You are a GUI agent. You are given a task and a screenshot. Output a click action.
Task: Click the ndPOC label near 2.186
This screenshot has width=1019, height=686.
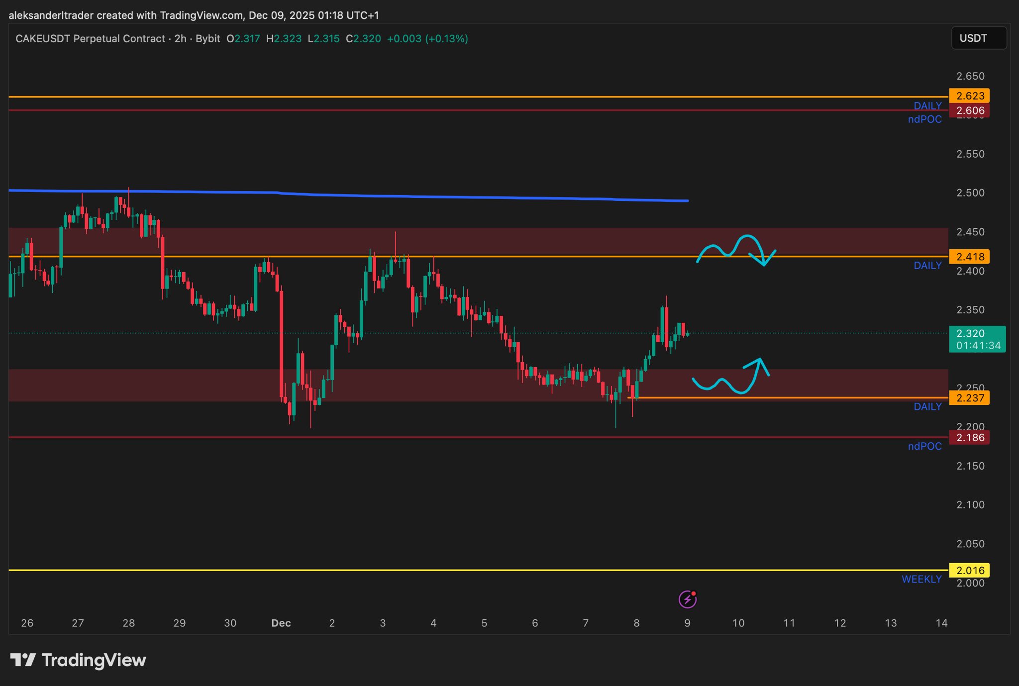tap(924, 446)
